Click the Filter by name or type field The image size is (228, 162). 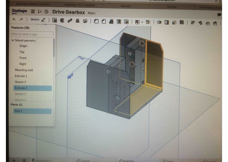tap(32, 34)
